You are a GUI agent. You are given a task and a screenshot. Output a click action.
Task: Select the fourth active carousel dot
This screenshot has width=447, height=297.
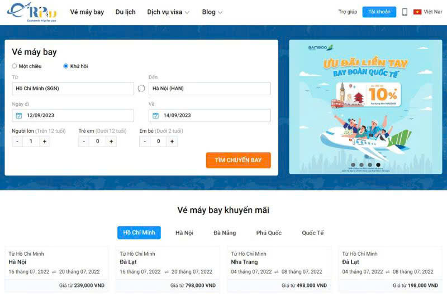tap(378, 165)
